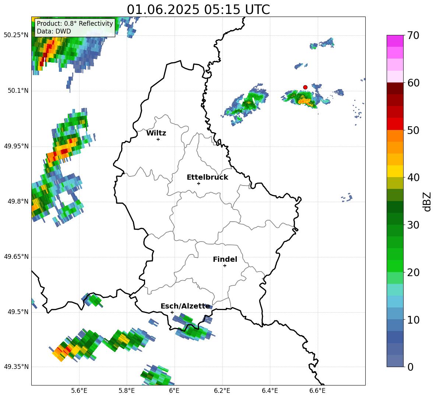This screenshot has width=436, height=398.
Task: Click the dBZ colorbar axis label
Action: point(427,201)
